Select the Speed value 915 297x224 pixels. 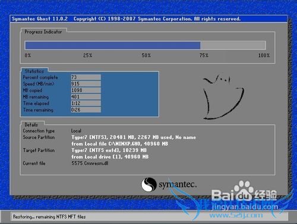pos(86,84)
